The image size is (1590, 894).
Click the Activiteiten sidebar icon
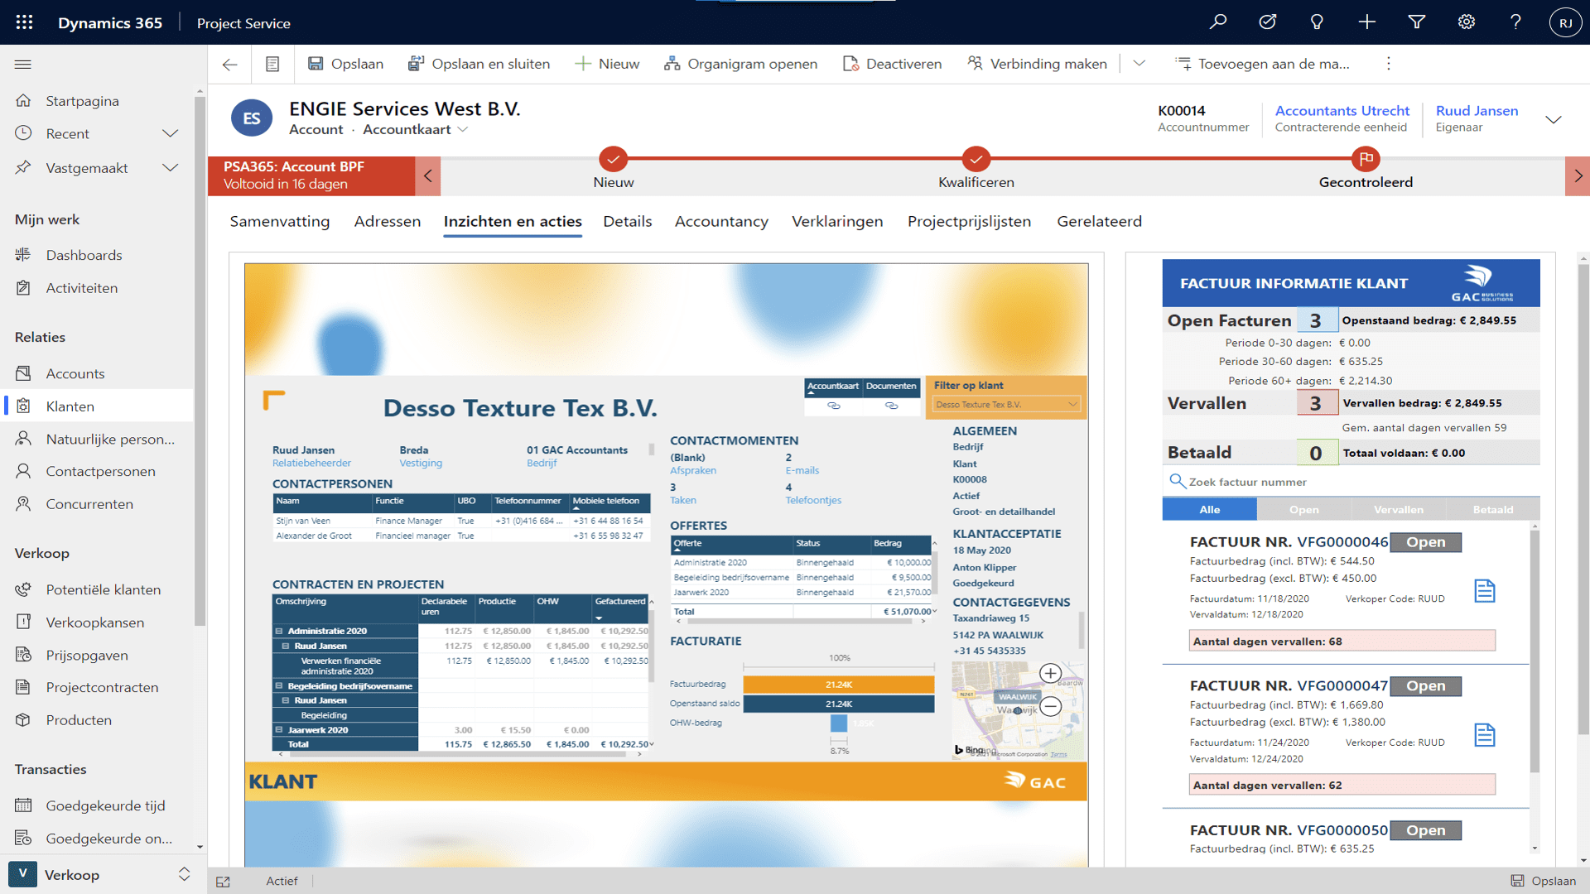(x=24, y=287)
